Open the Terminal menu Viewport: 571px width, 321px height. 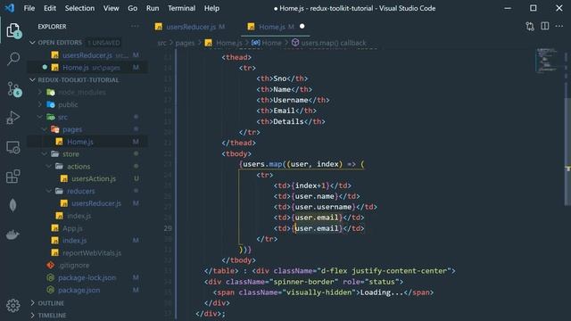(181, 8)
